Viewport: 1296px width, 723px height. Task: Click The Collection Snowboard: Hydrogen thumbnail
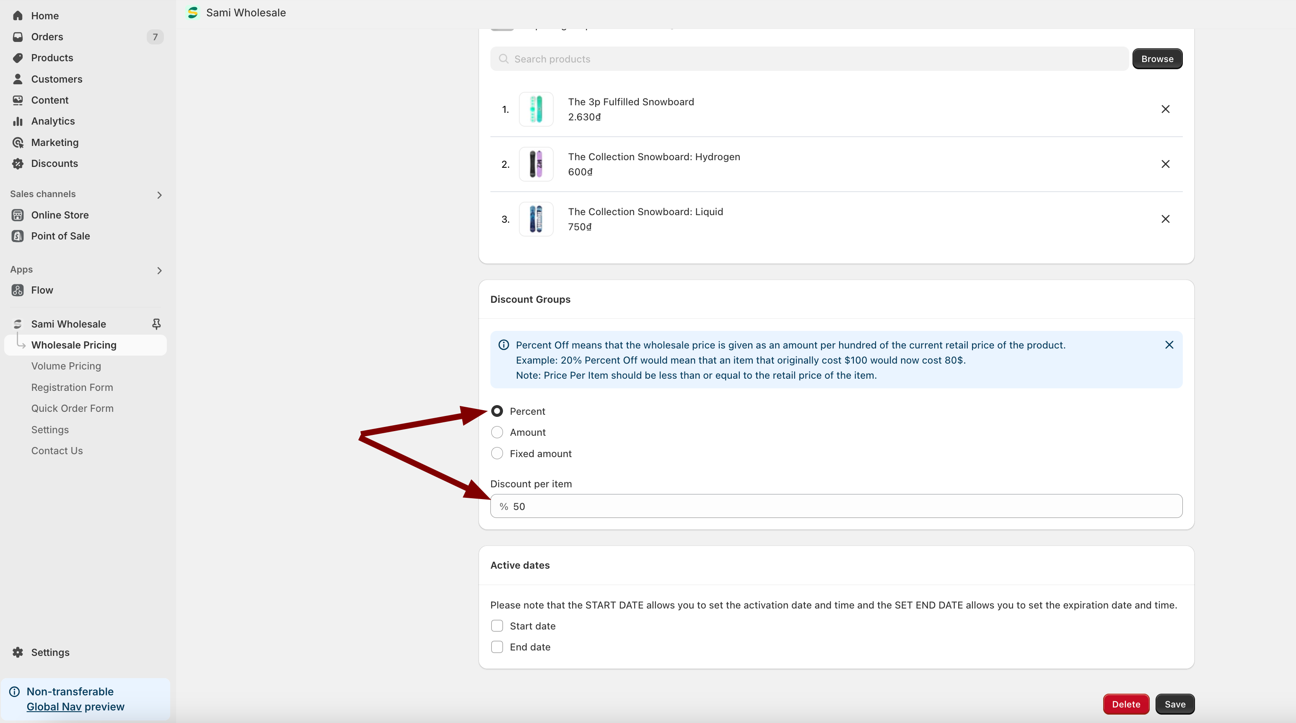[537, 164]
